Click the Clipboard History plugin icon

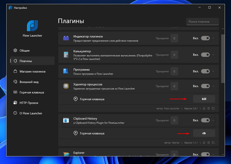click(66, 120)
